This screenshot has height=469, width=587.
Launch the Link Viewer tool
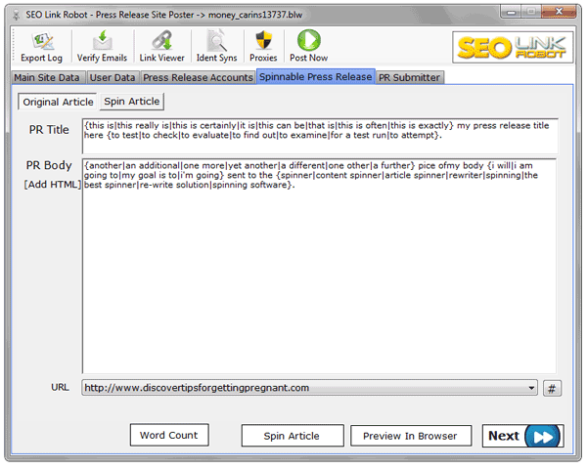161,47
